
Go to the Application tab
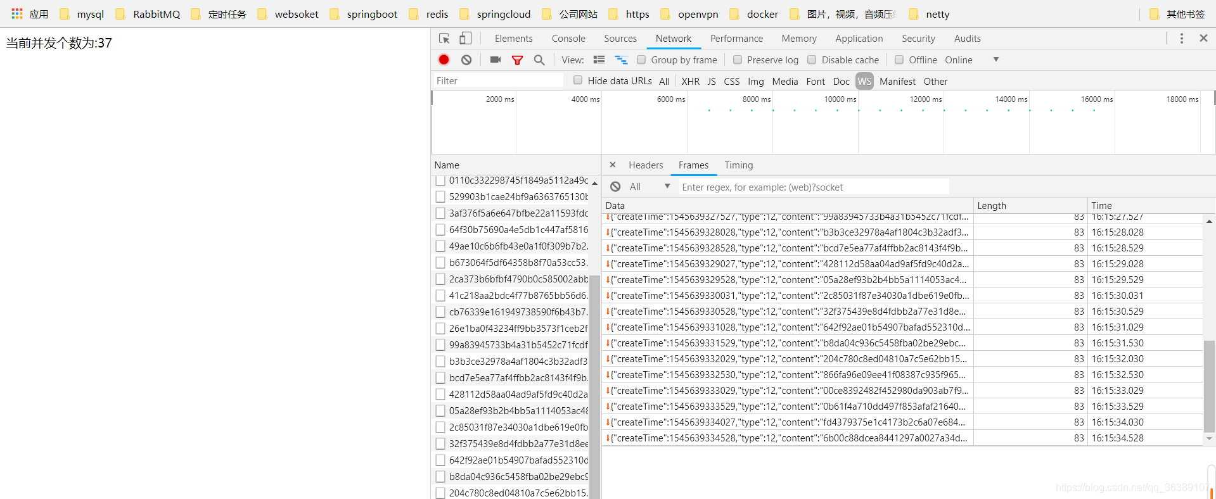[859, 39]
